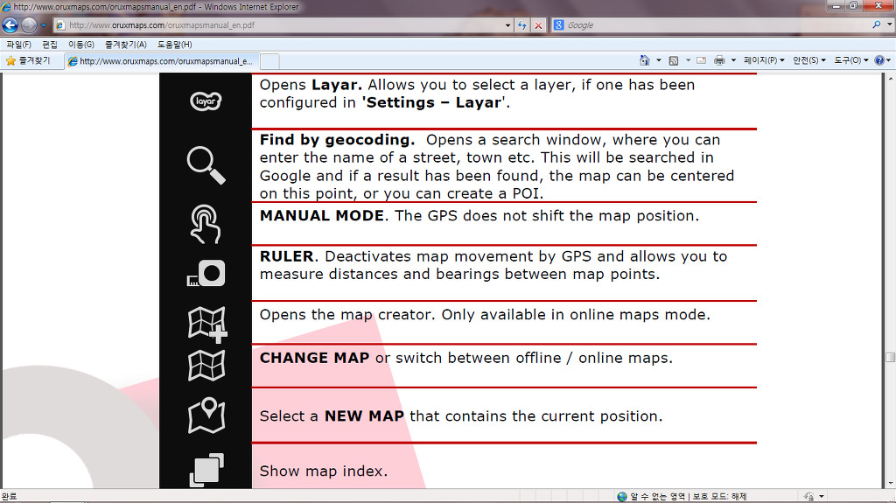Print the page with the printer icon
Screen dimensions: 896x503
pos(719,60)
